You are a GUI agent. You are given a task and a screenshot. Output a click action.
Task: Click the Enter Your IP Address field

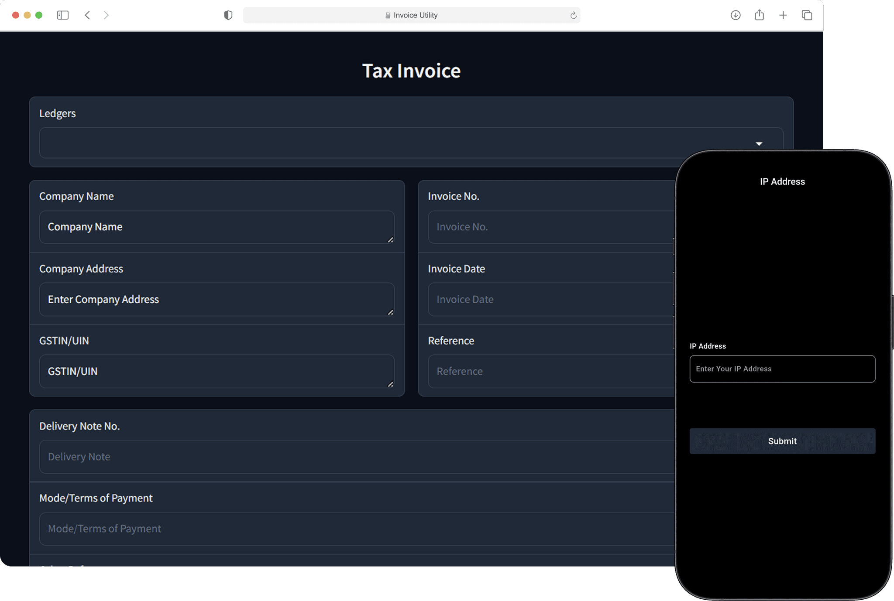coord(782,369)
